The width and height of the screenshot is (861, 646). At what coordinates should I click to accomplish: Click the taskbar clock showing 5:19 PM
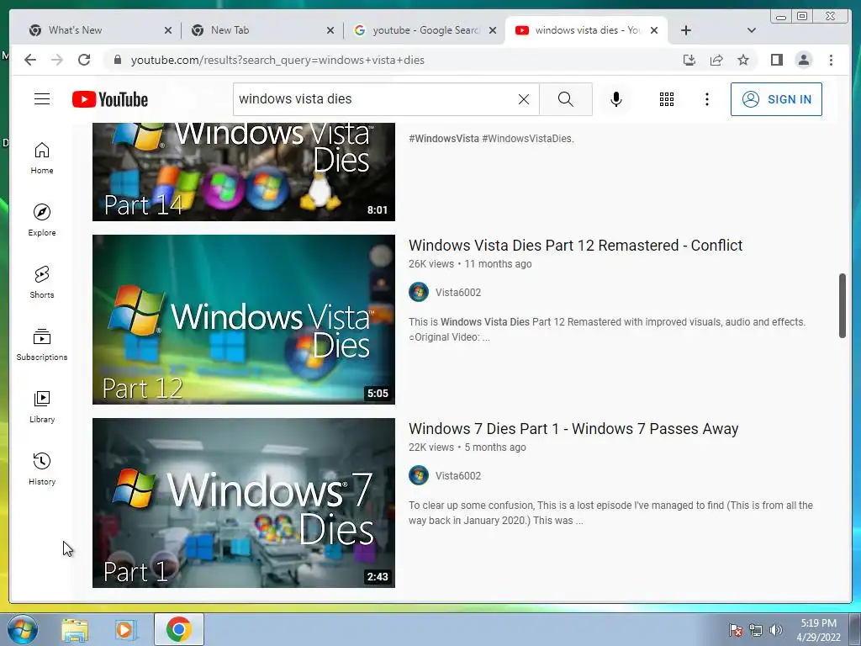coord(818,630)
